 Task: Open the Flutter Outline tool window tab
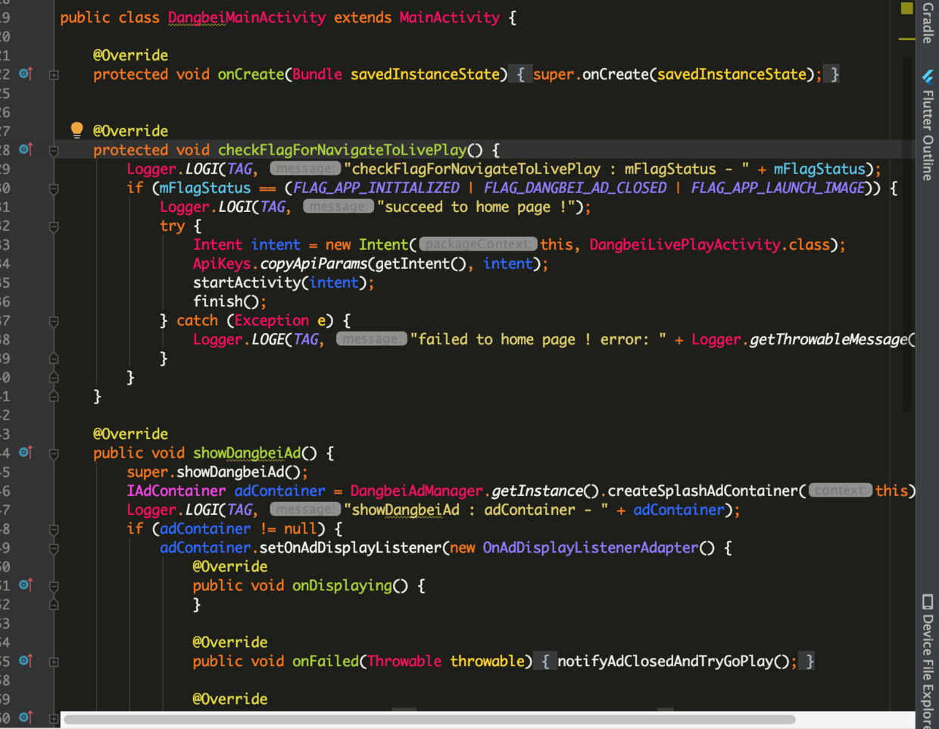pyautogui.click(x=928, y=125)
